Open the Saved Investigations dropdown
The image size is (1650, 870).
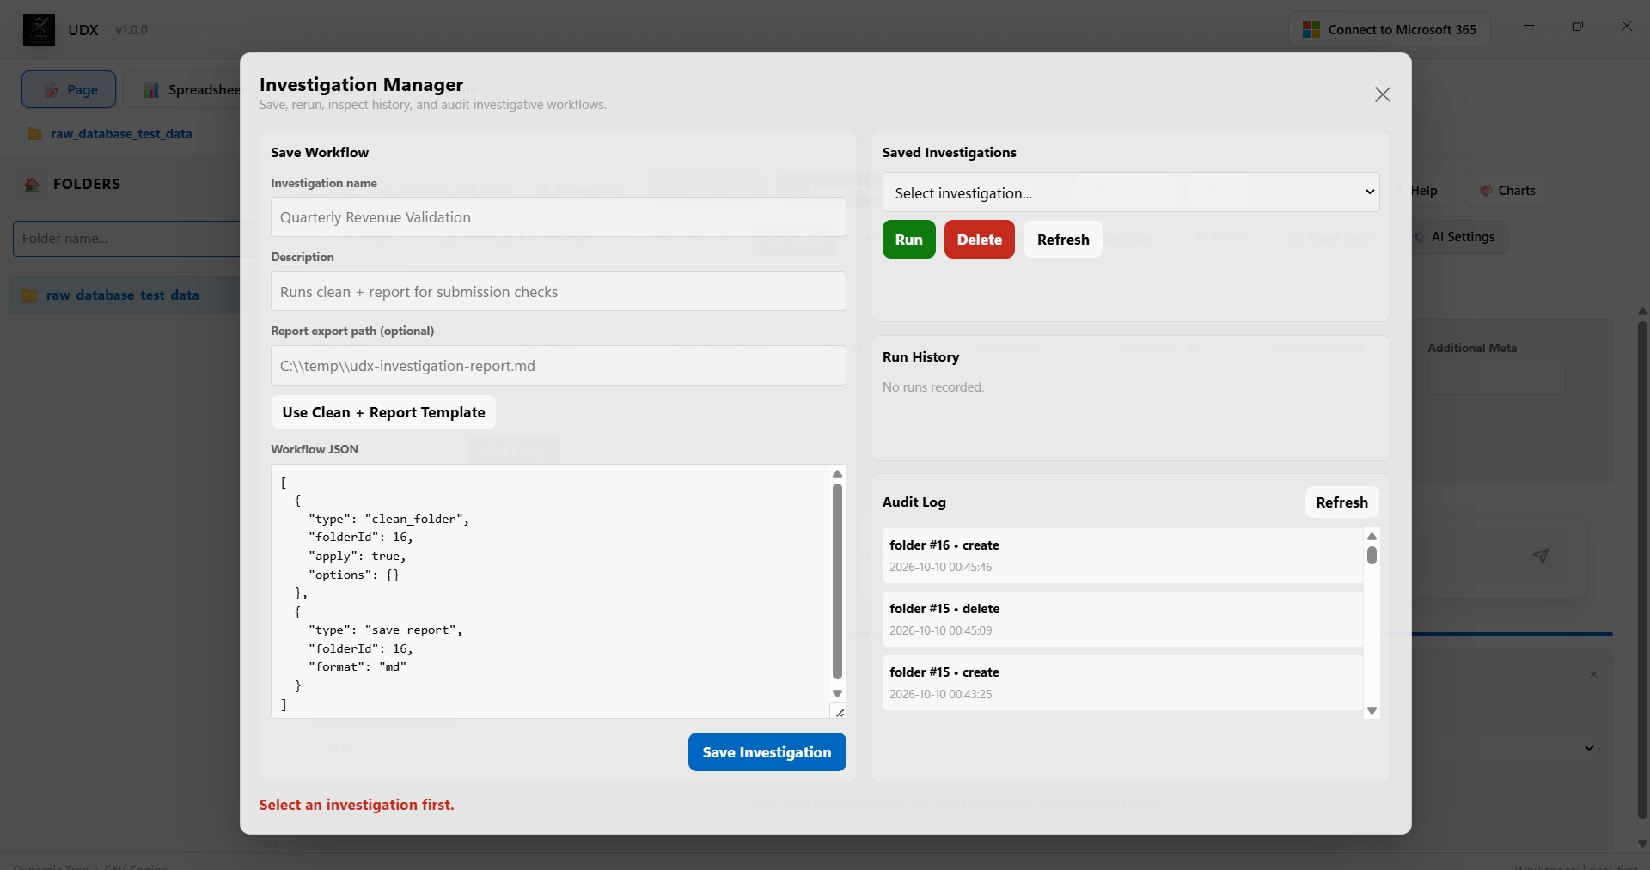(1131, 192)
